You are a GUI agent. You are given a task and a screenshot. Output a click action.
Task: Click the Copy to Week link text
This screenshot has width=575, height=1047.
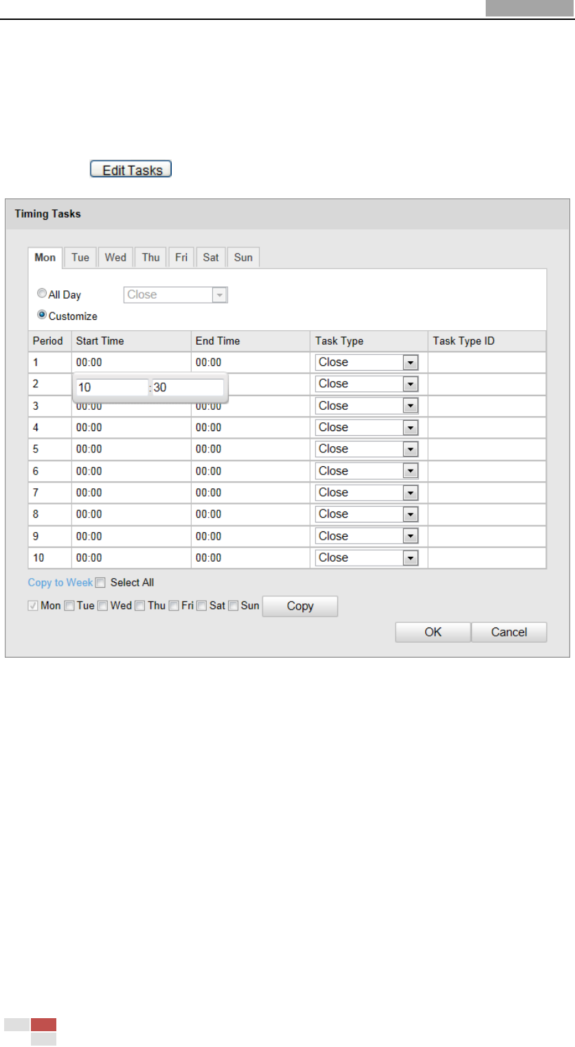[x=60, y=583]
